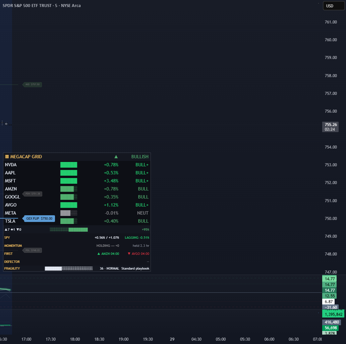Screen dimensions: 346x344
Task: Click the TSLA strength bar
Action: point(69,221)
